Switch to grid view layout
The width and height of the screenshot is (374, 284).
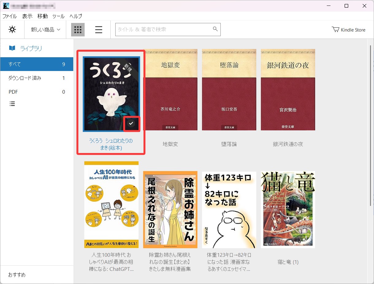pyautogui.click(x=78, y=30)
